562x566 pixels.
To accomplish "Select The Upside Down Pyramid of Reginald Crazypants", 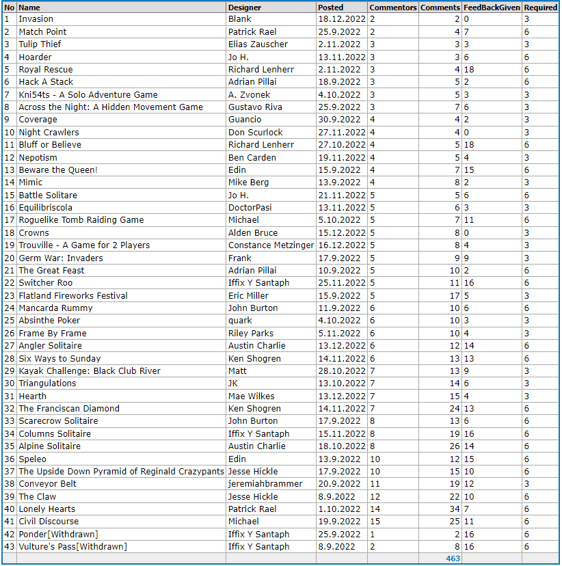I will coord(121,472).
